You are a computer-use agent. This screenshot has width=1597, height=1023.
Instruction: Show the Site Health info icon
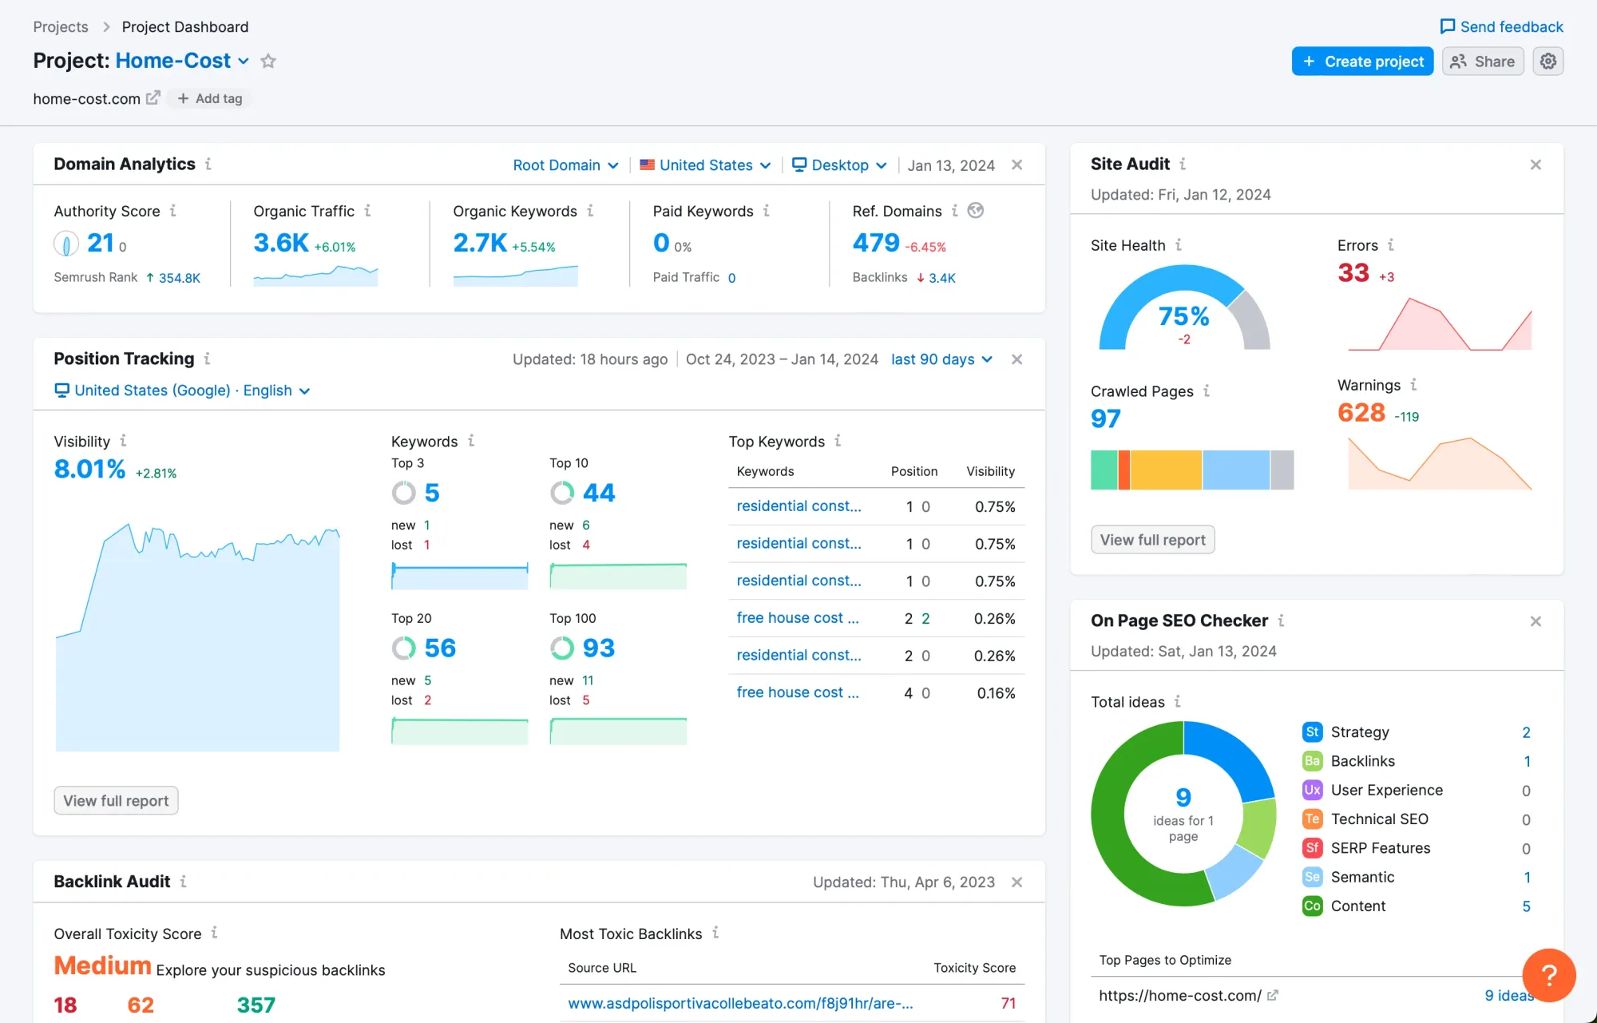(x=1179, y=245)
